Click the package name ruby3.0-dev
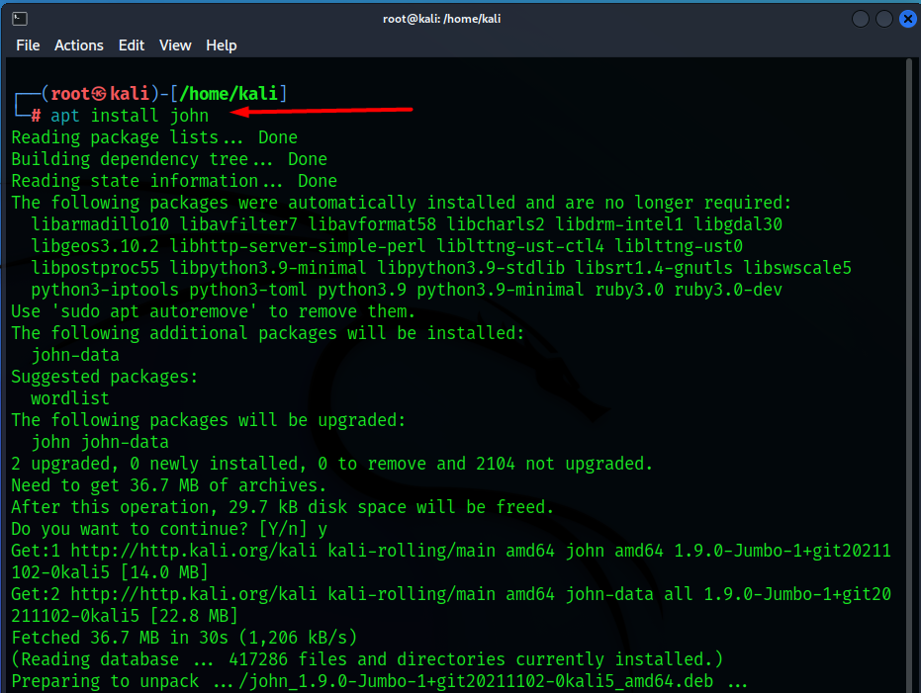The width and height of the screenshot is (921, 693). click(x=728, y=290)
